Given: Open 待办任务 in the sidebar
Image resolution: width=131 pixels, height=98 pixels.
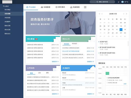Looking at the screenshot, I should tap(8, 30).
